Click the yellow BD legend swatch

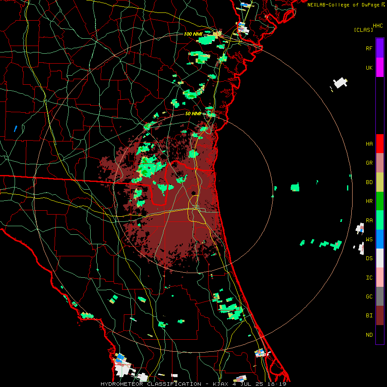(380, 182)
